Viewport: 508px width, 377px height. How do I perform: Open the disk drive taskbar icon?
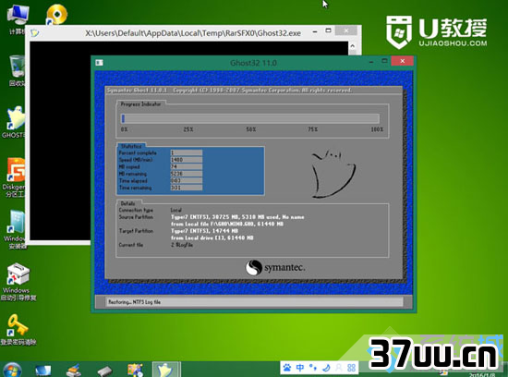[x=104, y=371]
